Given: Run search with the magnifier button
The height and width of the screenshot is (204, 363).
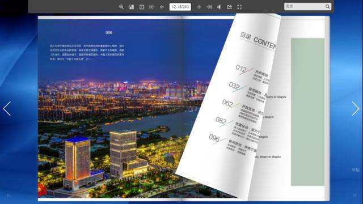Looking at the screenshot, I should pos(328,6).
